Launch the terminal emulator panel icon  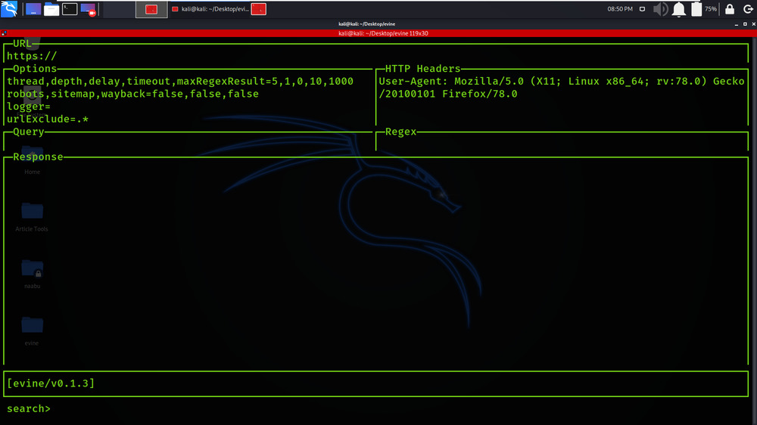70,8
